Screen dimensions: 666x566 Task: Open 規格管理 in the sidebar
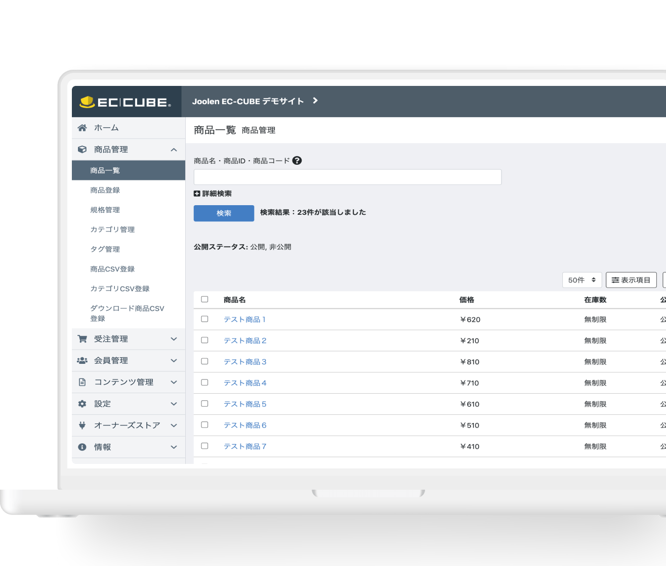(x=105, y=210)
